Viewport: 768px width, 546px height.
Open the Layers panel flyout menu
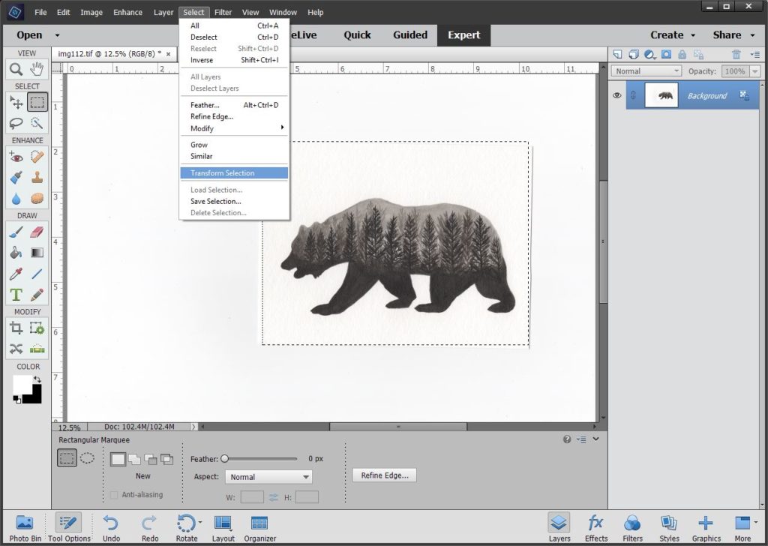755,54
